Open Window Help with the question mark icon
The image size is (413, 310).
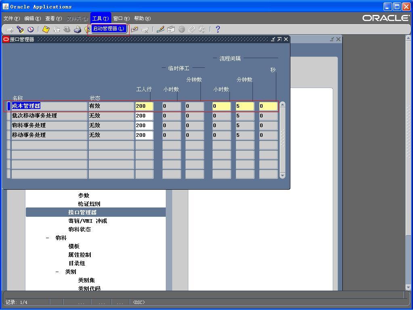tap(217, 29)
